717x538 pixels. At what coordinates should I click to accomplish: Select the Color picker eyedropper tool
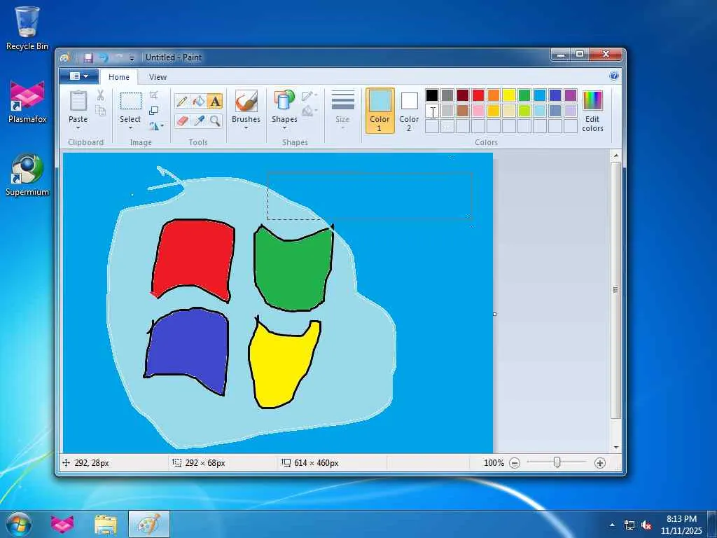pyautogui.click(x=198, y=120)
